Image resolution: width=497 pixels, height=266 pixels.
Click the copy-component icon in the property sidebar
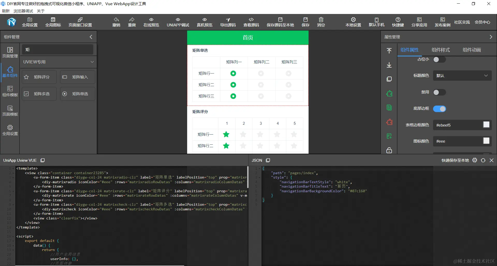tap(389, 79)
